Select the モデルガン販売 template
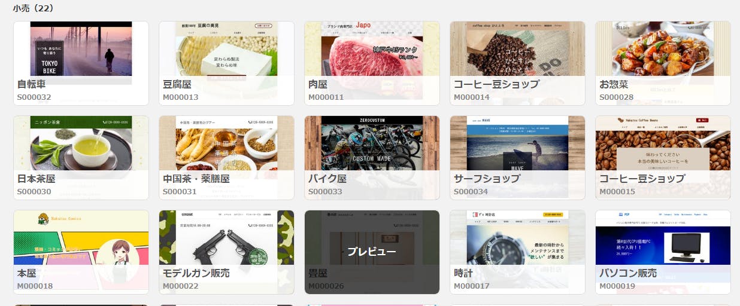Screen dimensions: 740x306 click(x=226, y=252)
